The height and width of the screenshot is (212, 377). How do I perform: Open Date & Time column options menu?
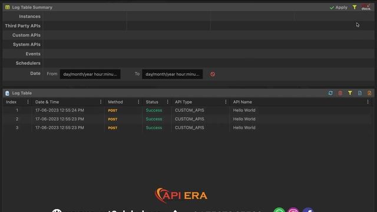[x=101, y=102]
